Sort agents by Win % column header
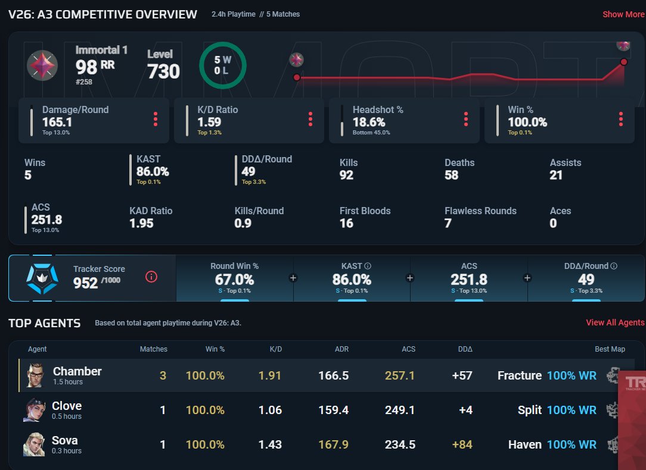Screen dimensions: 646x470 pos(215,349)
